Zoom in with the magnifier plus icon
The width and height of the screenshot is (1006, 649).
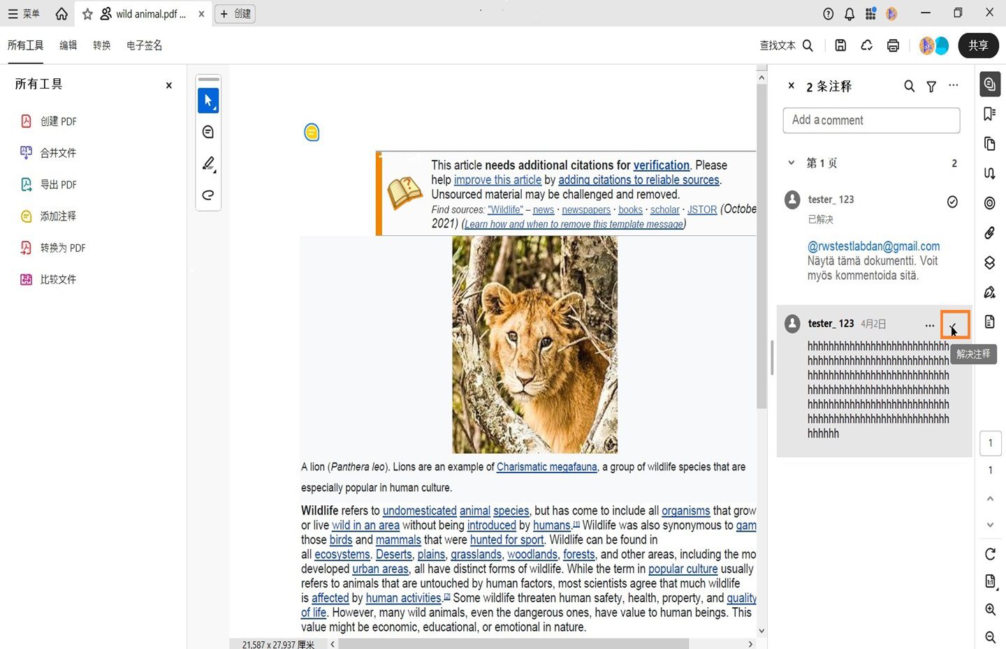click(990, 609)
